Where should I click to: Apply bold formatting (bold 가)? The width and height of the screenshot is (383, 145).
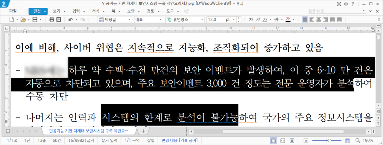point(251,19)
